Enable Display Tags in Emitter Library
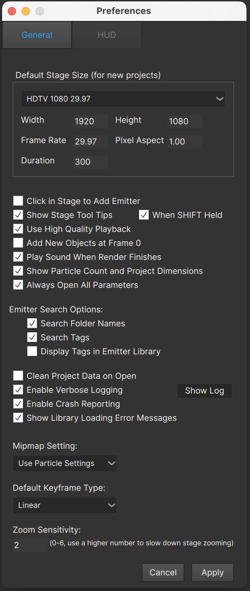Screen dimensions: 250x591 [x=32, y=351]
